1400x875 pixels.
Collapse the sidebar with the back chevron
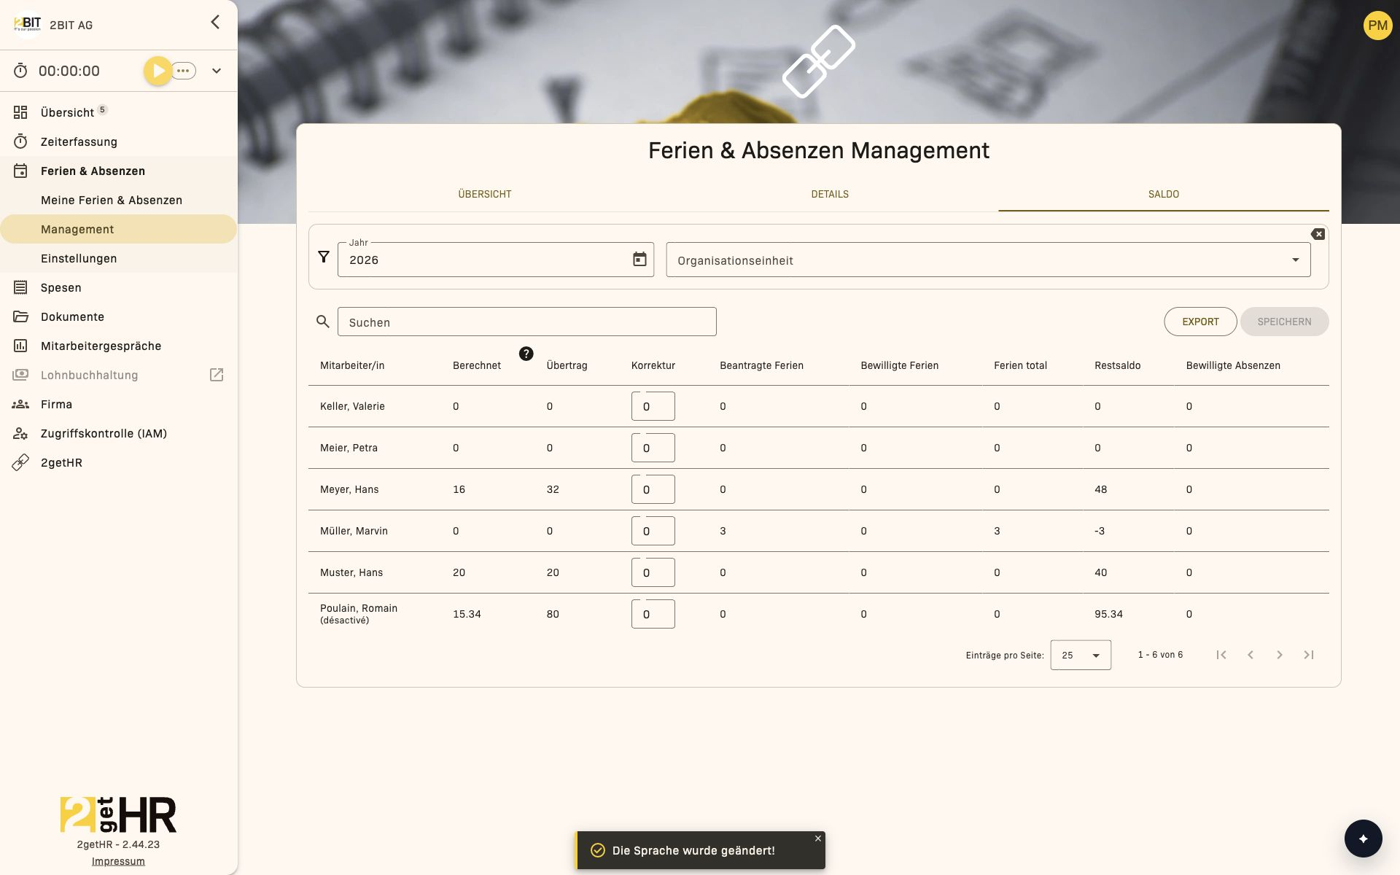pos(215,22)
